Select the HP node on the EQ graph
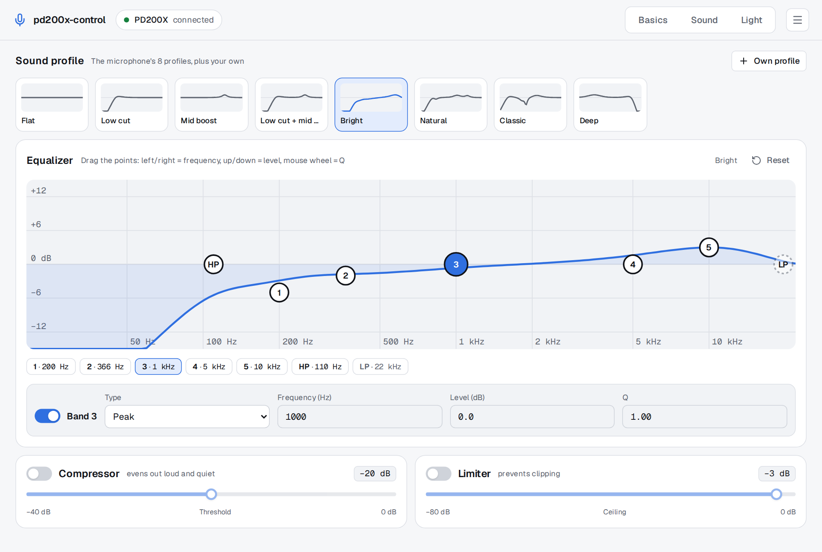 coord(213,264)
